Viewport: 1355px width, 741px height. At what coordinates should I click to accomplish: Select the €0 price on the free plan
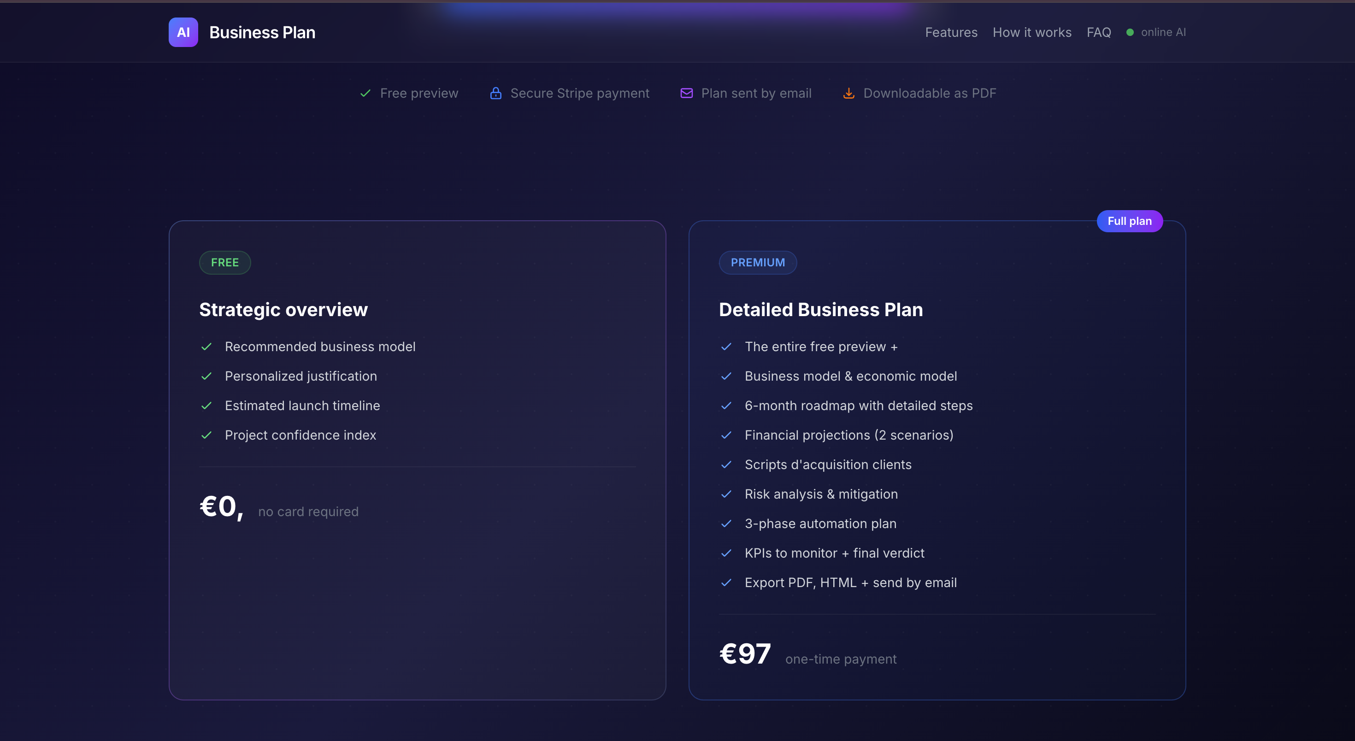pos(221,506)
